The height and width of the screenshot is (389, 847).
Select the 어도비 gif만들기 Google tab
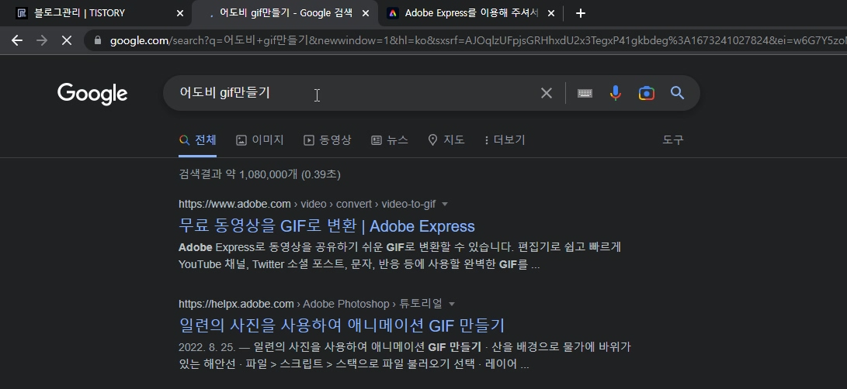coord(285,13)
